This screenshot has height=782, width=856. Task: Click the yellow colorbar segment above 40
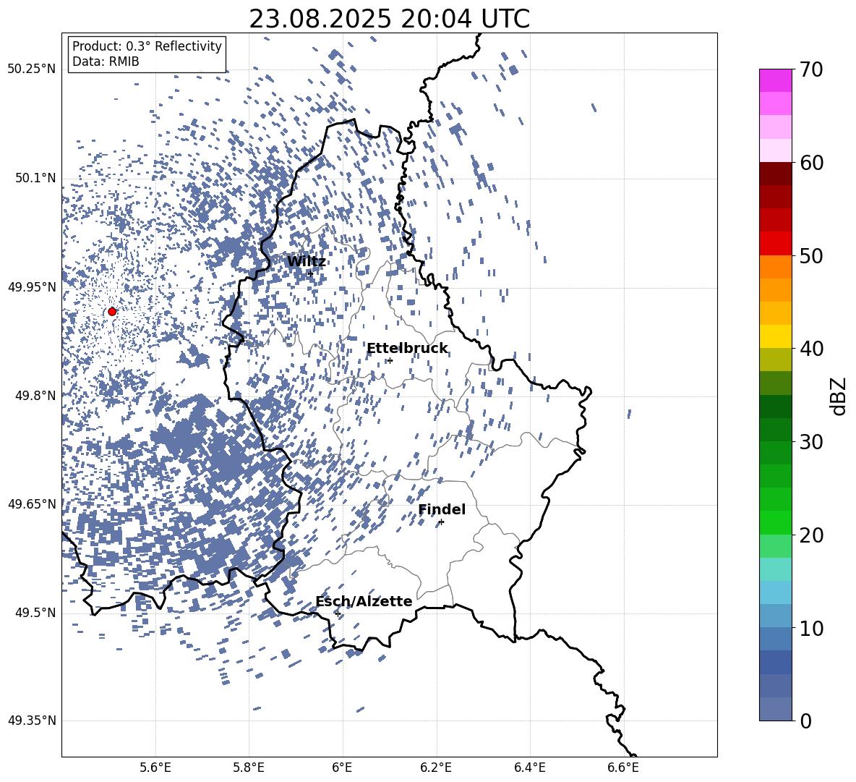776,337
